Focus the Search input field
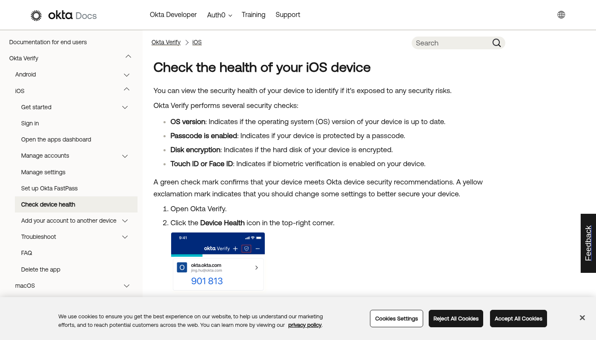 451,43
